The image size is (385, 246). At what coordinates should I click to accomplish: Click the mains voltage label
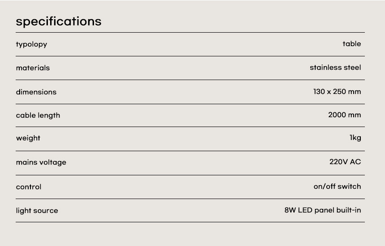click(x=41, y=162)
